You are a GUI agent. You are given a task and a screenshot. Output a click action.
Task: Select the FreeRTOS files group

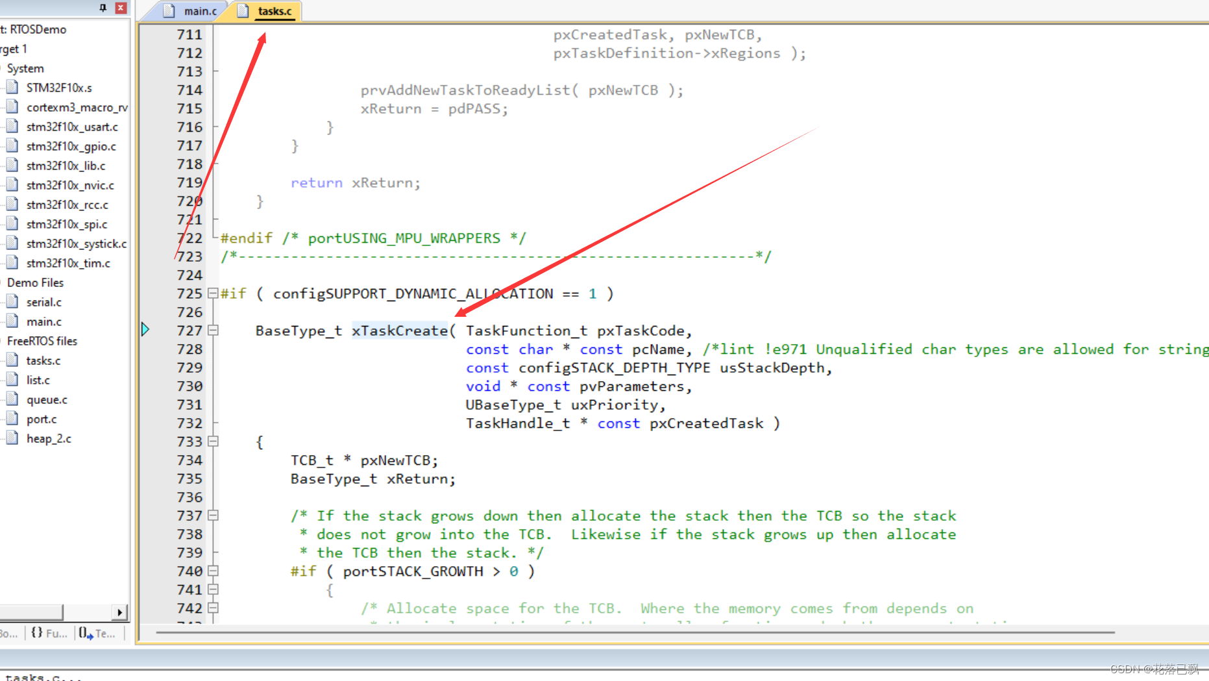[42, 341]
